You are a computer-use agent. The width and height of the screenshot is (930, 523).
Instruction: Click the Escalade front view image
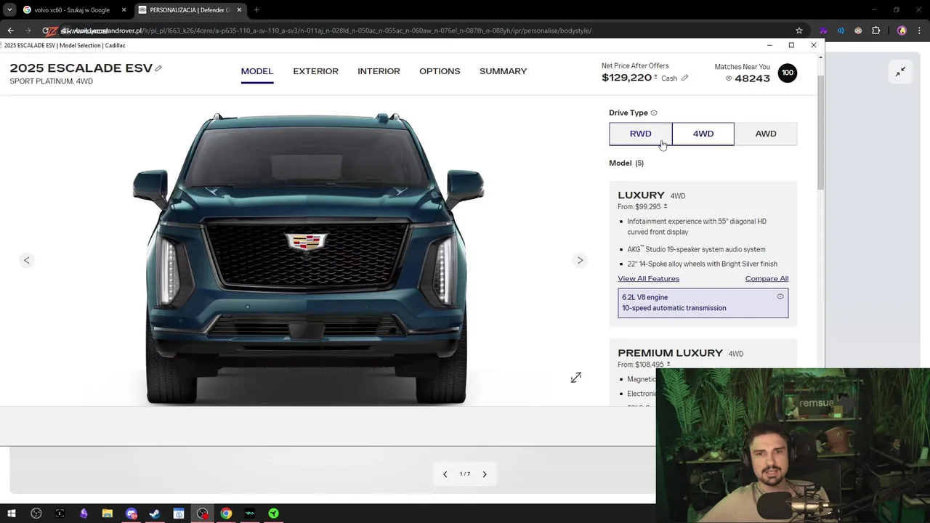pos(307,259)
